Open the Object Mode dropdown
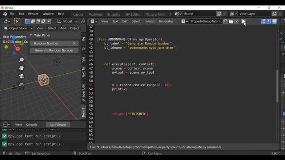The width and height of the screenshot is (285, 160). pos(18,28)
